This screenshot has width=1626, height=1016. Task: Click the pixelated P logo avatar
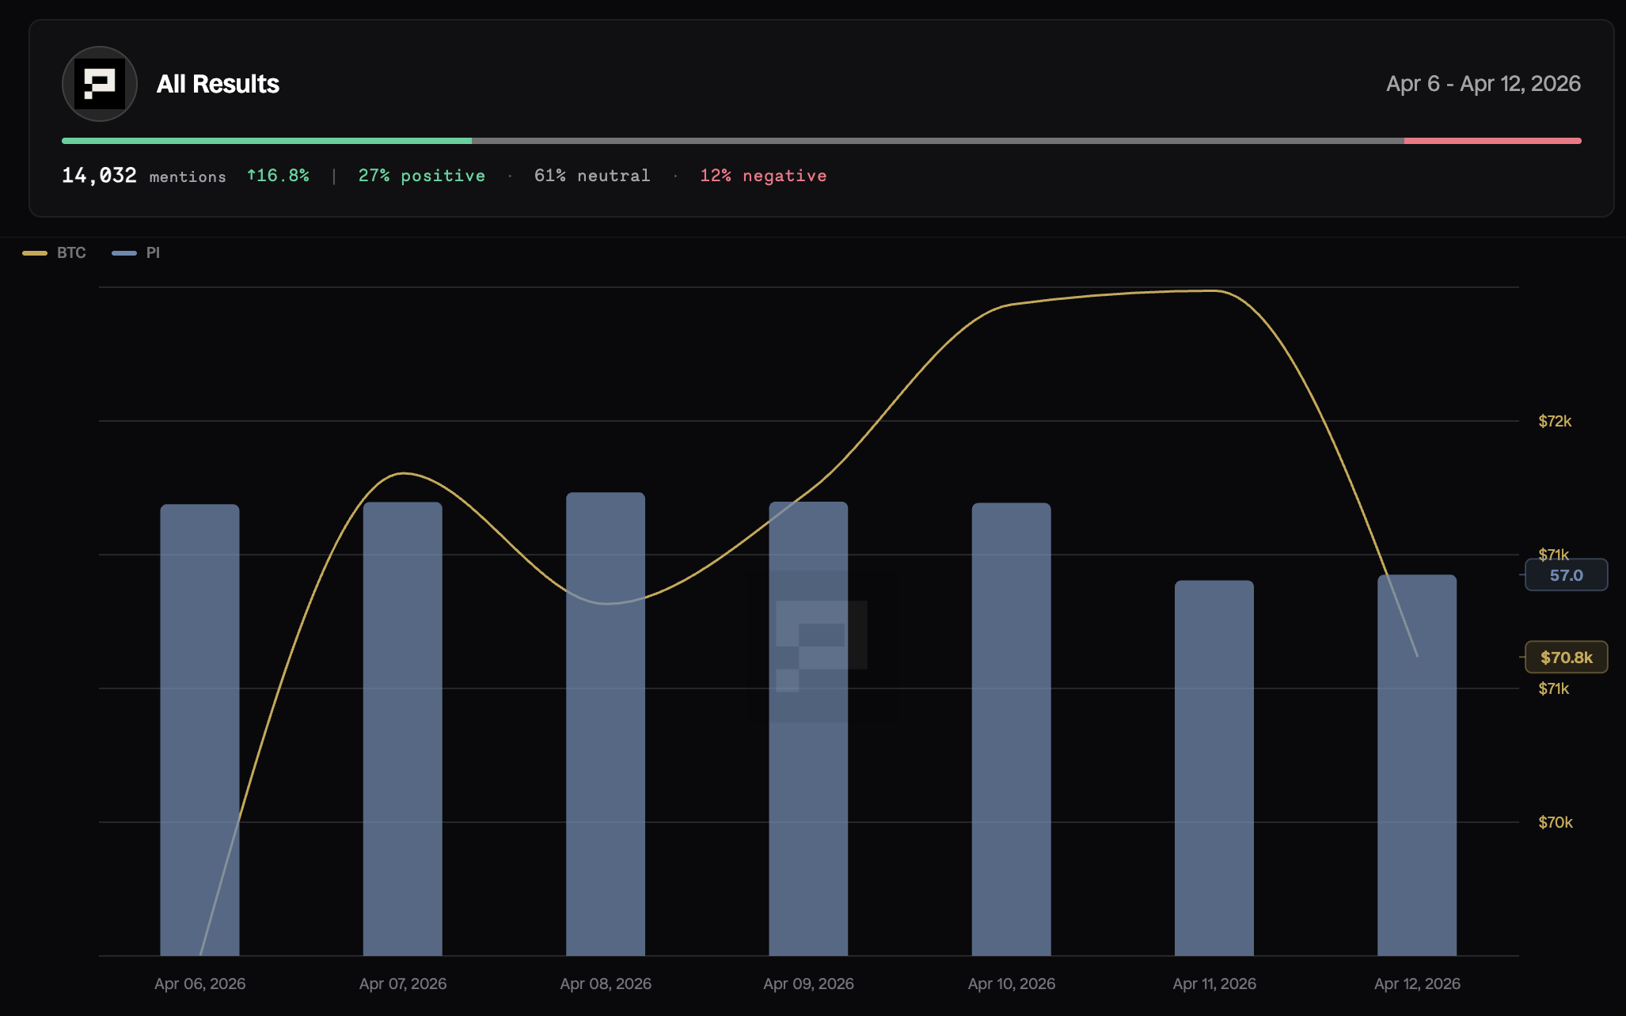(100, 84)
